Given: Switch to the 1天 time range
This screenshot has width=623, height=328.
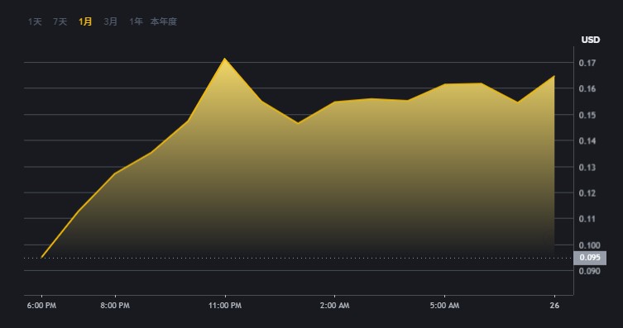Looking at the screenshot, I should pyautogui.click(x=35, y=21).
